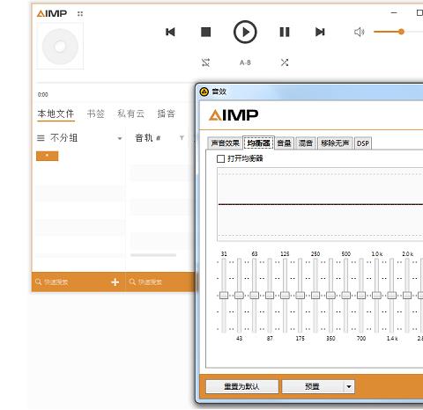Expand the 不分组 grouping dropdown arrow
The height and width of the screenshot is (410, 423).
click(120, 138)
